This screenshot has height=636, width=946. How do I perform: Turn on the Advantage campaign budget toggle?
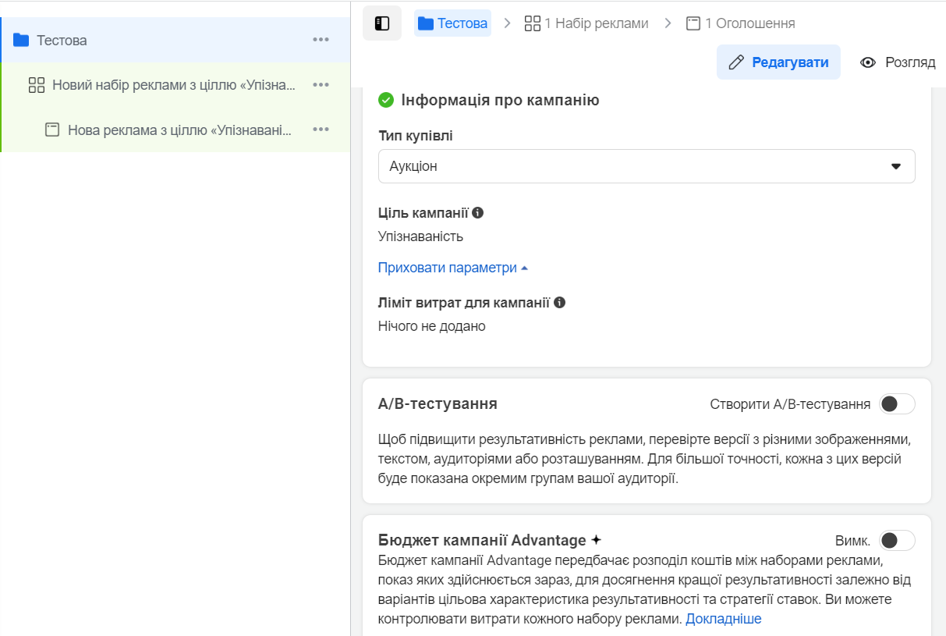(x=897, y=539)
